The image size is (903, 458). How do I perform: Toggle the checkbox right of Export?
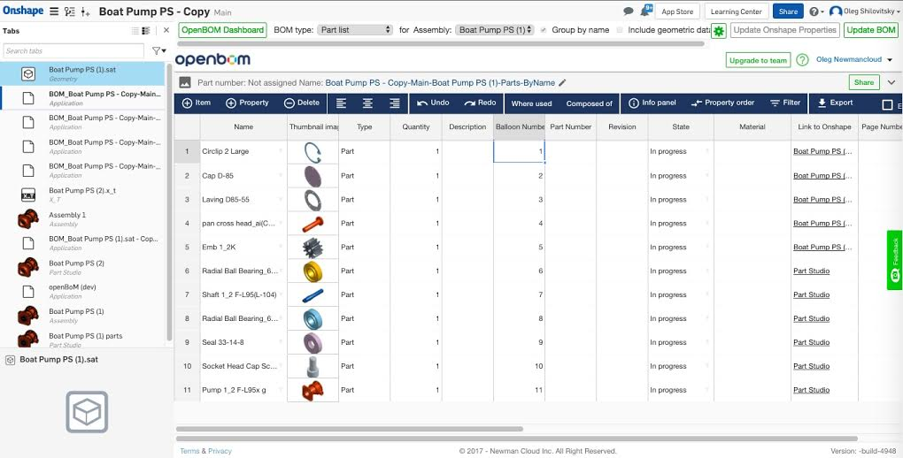887,104
